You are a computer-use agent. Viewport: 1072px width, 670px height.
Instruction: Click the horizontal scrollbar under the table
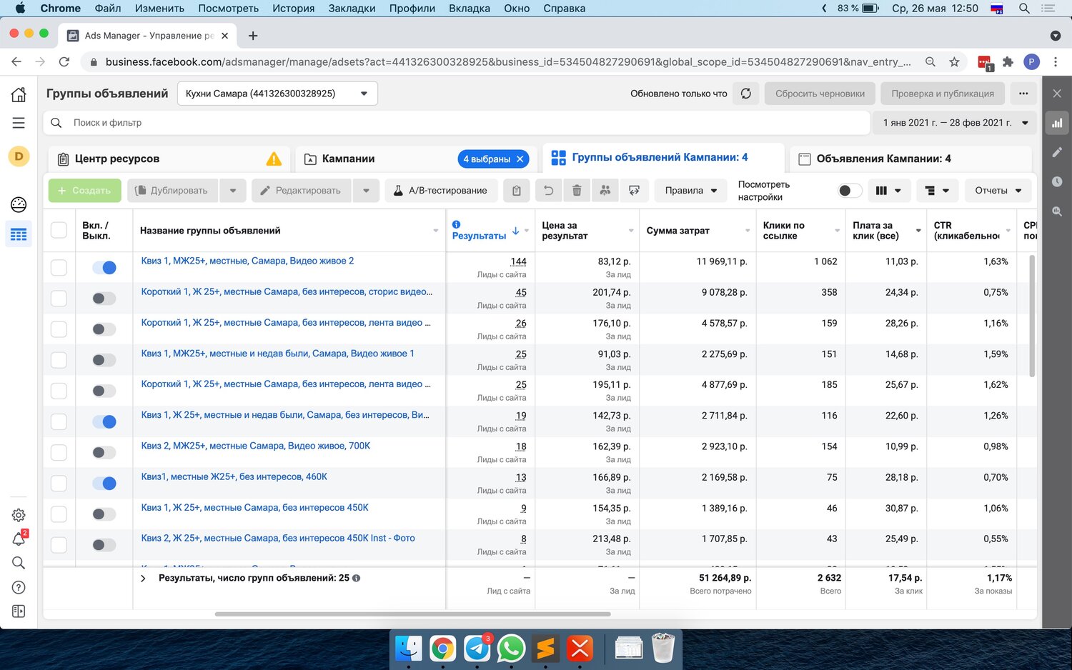coord(412,614)
